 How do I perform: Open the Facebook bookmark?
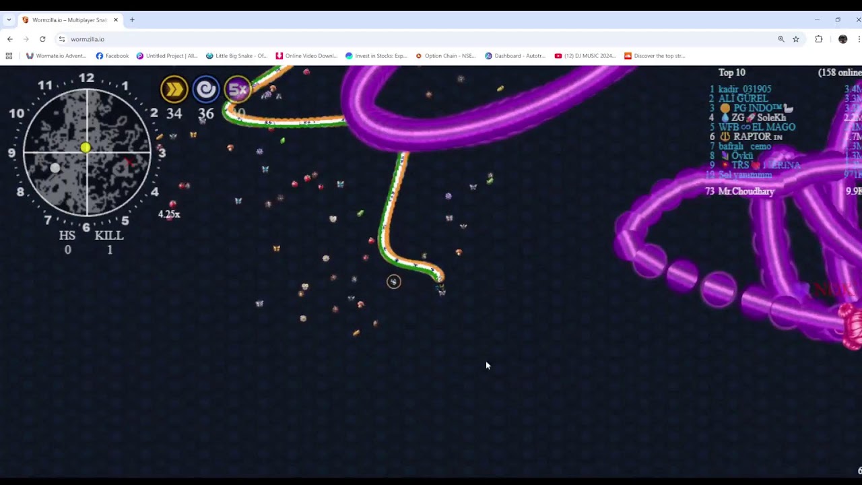click(x=112, y=56)
